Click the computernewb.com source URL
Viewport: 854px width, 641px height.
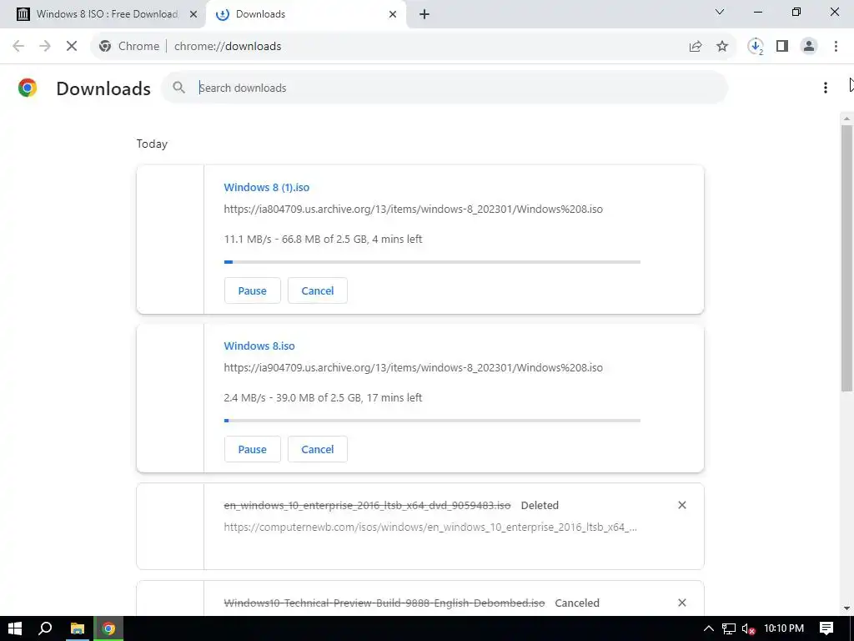pos(430,527)
